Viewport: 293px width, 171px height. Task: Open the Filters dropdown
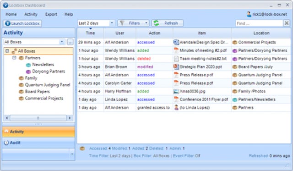click(133, 23)
